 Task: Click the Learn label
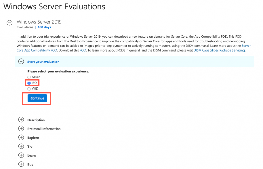[x=32, y=155]
